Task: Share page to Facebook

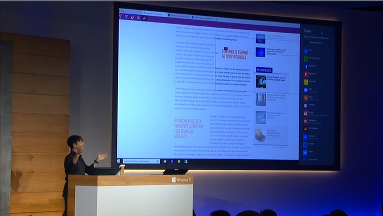Action: tap(306, 66)
